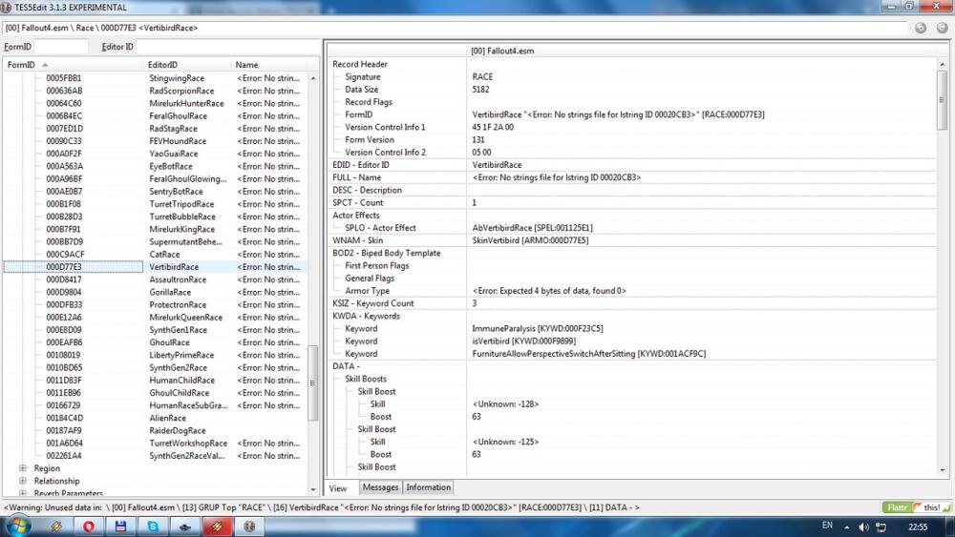Click the AbVertibirdRace SPEL value
The image size is (955, 537).
(x=532, y=228)
